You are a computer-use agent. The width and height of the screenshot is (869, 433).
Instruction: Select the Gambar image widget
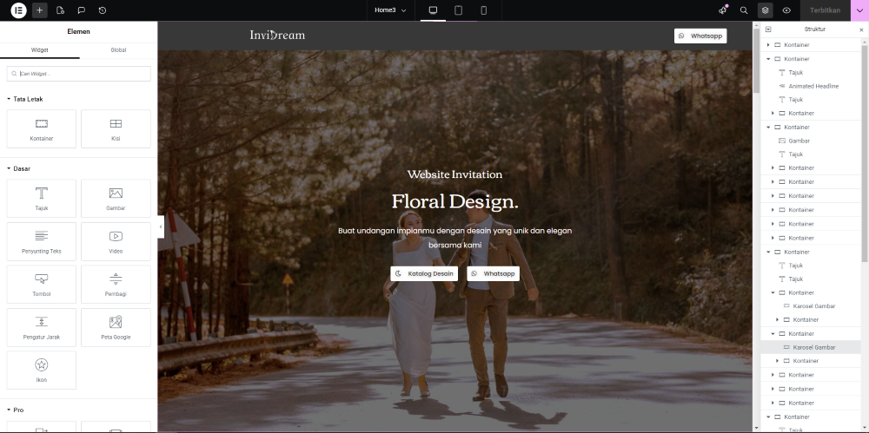[x=116, y=198]
